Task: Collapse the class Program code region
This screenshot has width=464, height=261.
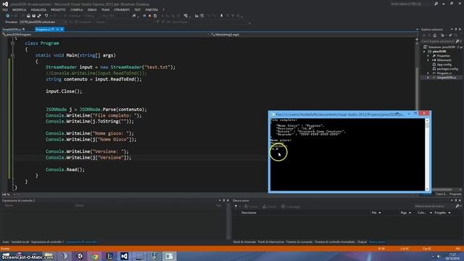Action: coord(12,43)
